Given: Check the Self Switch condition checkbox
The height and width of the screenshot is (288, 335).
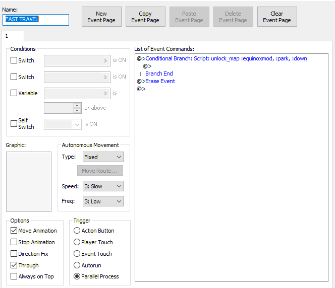Looking at the screenshot, I should 14,124.
